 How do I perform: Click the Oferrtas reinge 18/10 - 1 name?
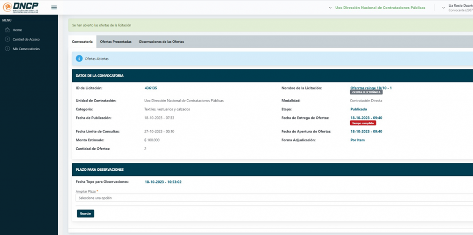point(371,88)
